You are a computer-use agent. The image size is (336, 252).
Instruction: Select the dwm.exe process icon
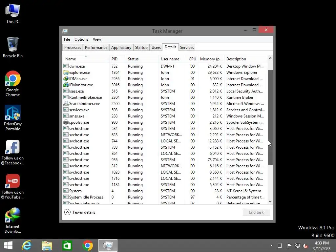[x=66, y=66]
